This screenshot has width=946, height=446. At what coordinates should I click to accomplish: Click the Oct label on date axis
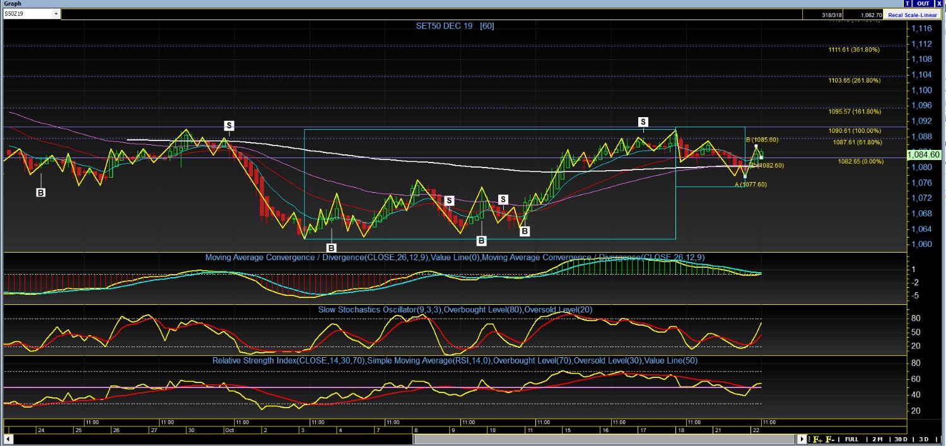tap(230, 430)
